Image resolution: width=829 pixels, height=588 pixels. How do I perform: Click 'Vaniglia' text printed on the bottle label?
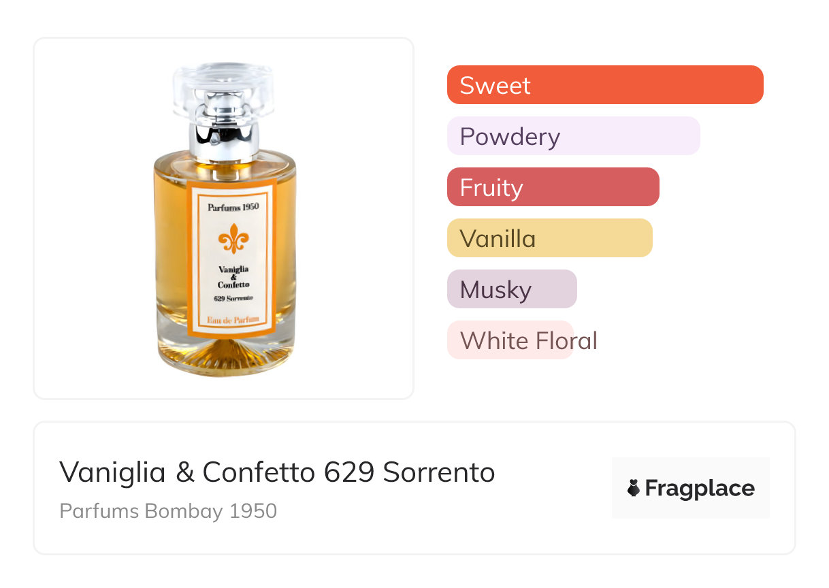point(233,269)
